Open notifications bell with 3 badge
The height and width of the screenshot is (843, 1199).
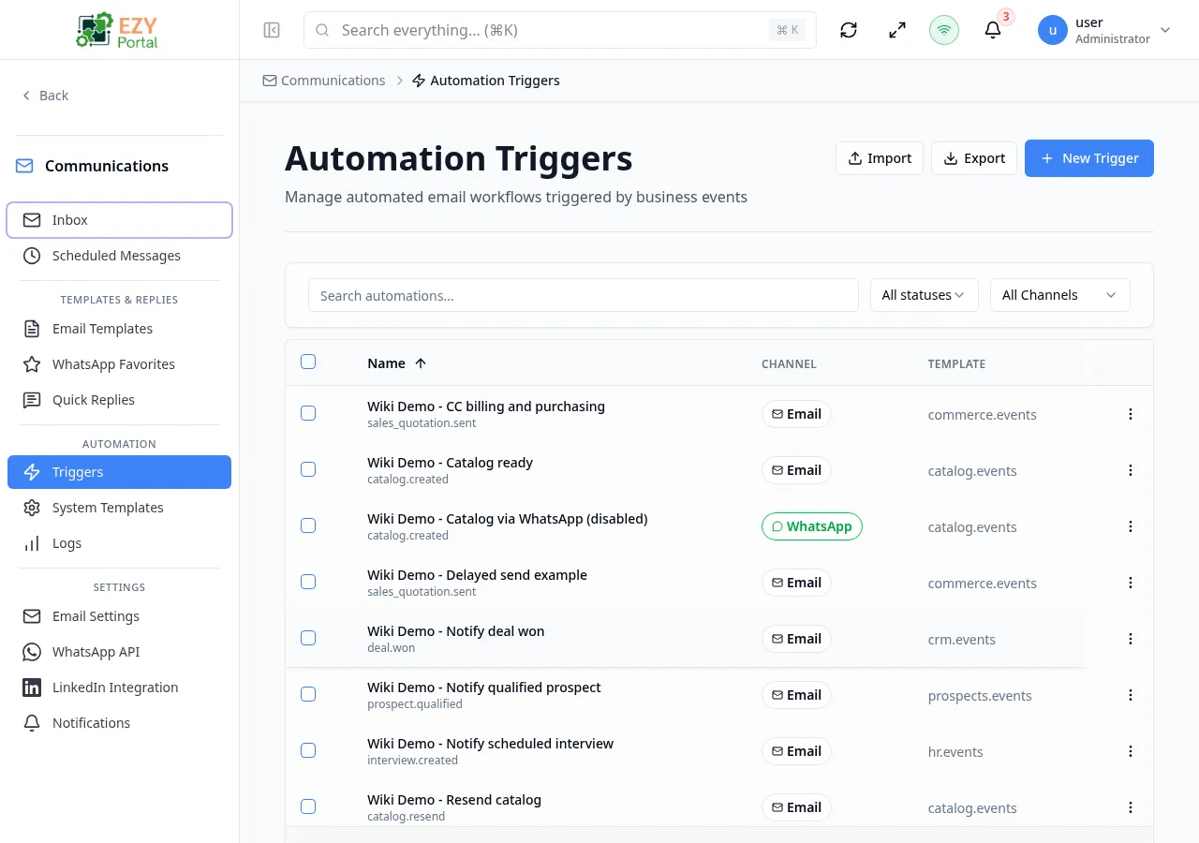pyautogui.click(x=993, y=30)
